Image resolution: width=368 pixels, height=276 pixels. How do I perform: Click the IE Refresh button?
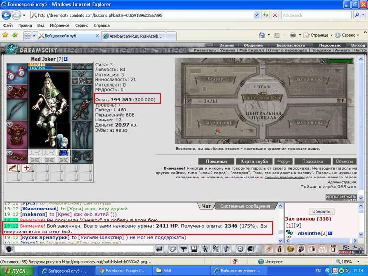tap(266, 15)
